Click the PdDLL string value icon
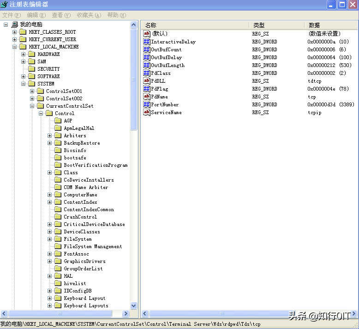Screen dimensions: 359x329 click(147, 81)
